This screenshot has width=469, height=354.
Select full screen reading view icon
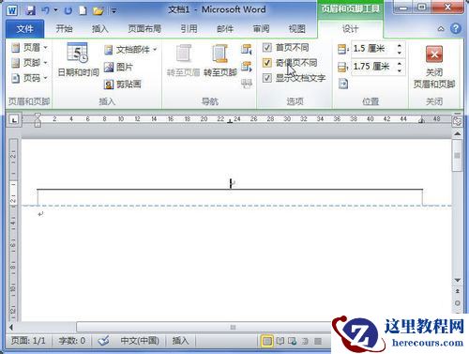(280, 341)
